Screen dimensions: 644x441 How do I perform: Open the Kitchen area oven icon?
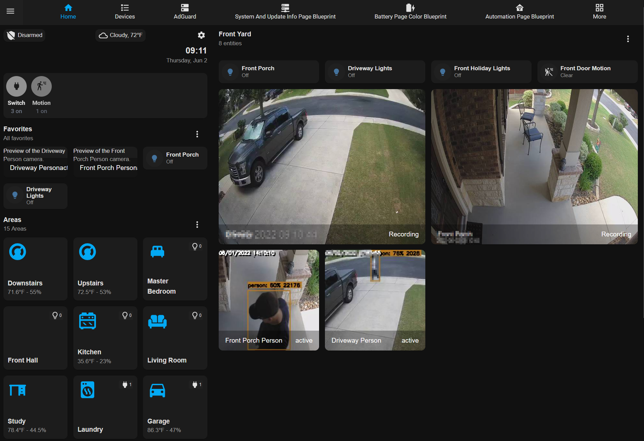pos(87,321)
